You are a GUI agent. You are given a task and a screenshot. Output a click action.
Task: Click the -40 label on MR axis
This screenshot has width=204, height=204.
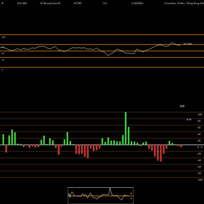pos(199,160)
